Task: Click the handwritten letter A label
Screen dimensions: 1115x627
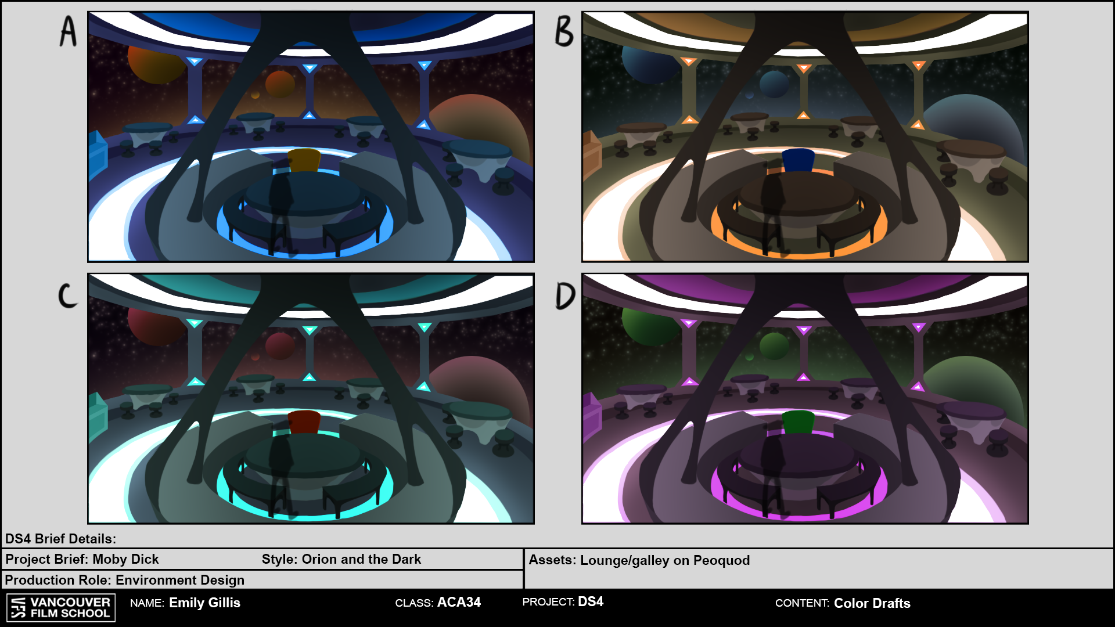Action: [68, 31]
